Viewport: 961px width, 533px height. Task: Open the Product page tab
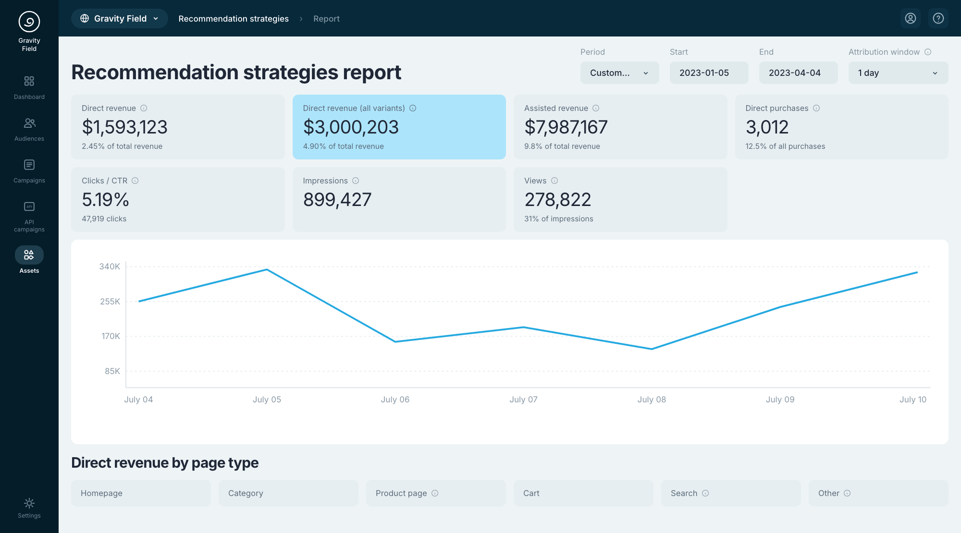click(x=436, y=493)
